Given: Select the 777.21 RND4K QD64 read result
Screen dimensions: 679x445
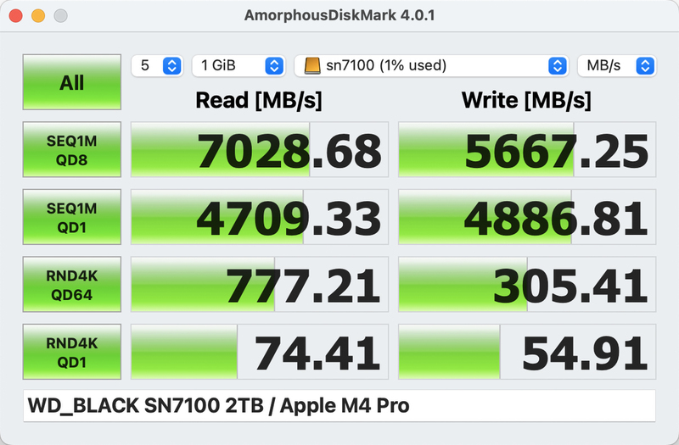Looking at the screenshot, I should tap(260, 285).
